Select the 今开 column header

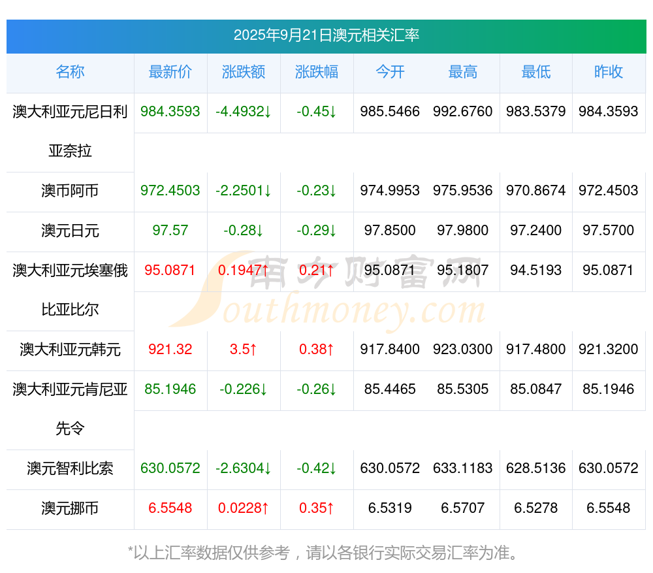click(x=390, y=72)
